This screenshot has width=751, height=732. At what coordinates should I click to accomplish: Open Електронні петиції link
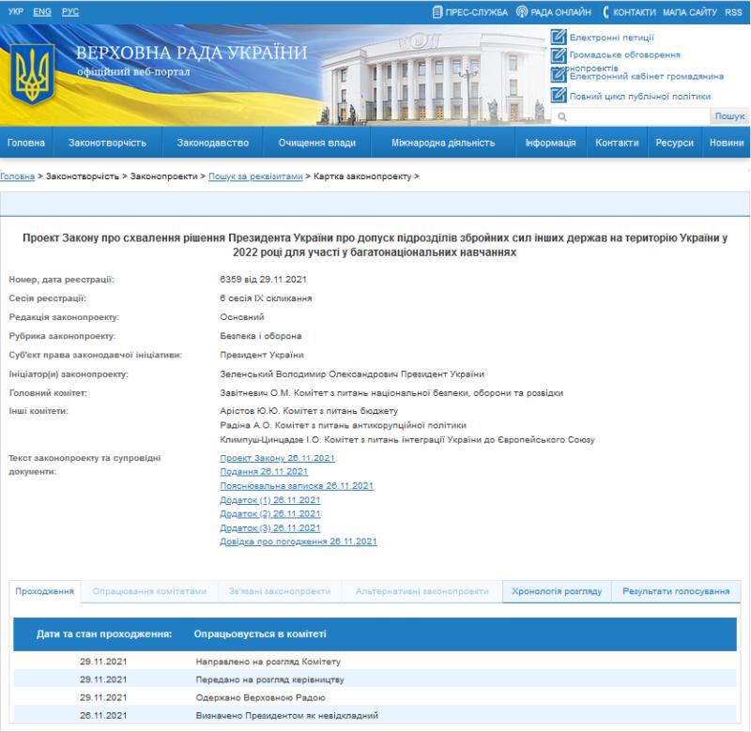point(612,38)
